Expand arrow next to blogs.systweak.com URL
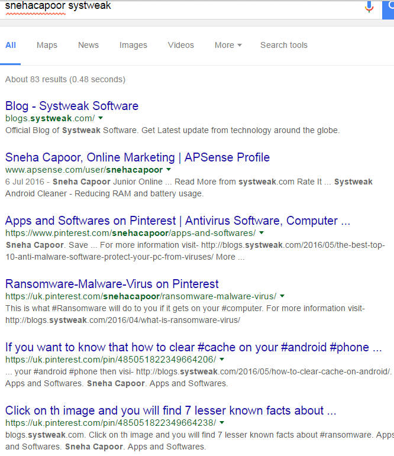This screenshot has width=394, height=456. (101, 118)
